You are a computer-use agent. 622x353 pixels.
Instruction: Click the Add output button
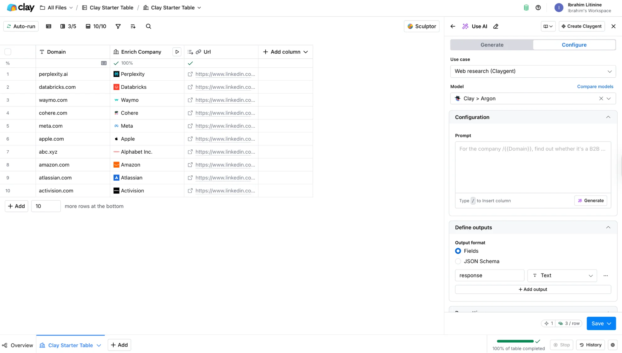pyautogui.click(x=533, y=289)
